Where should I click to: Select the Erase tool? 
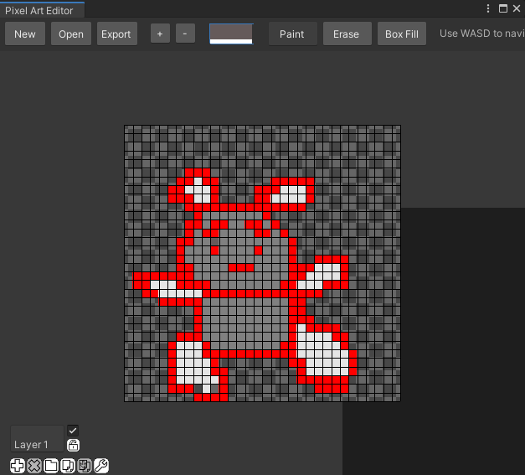click(x=347, y=34)
